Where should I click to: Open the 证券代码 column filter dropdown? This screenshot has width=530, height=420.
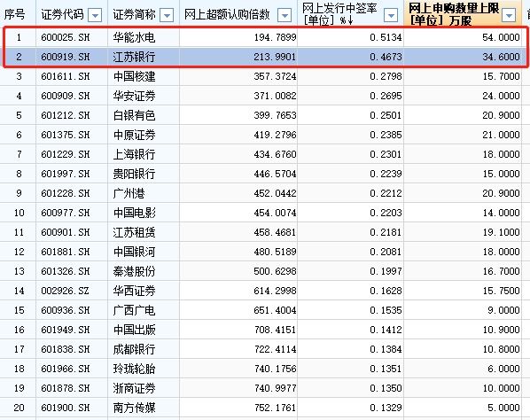tap(95, 15)
